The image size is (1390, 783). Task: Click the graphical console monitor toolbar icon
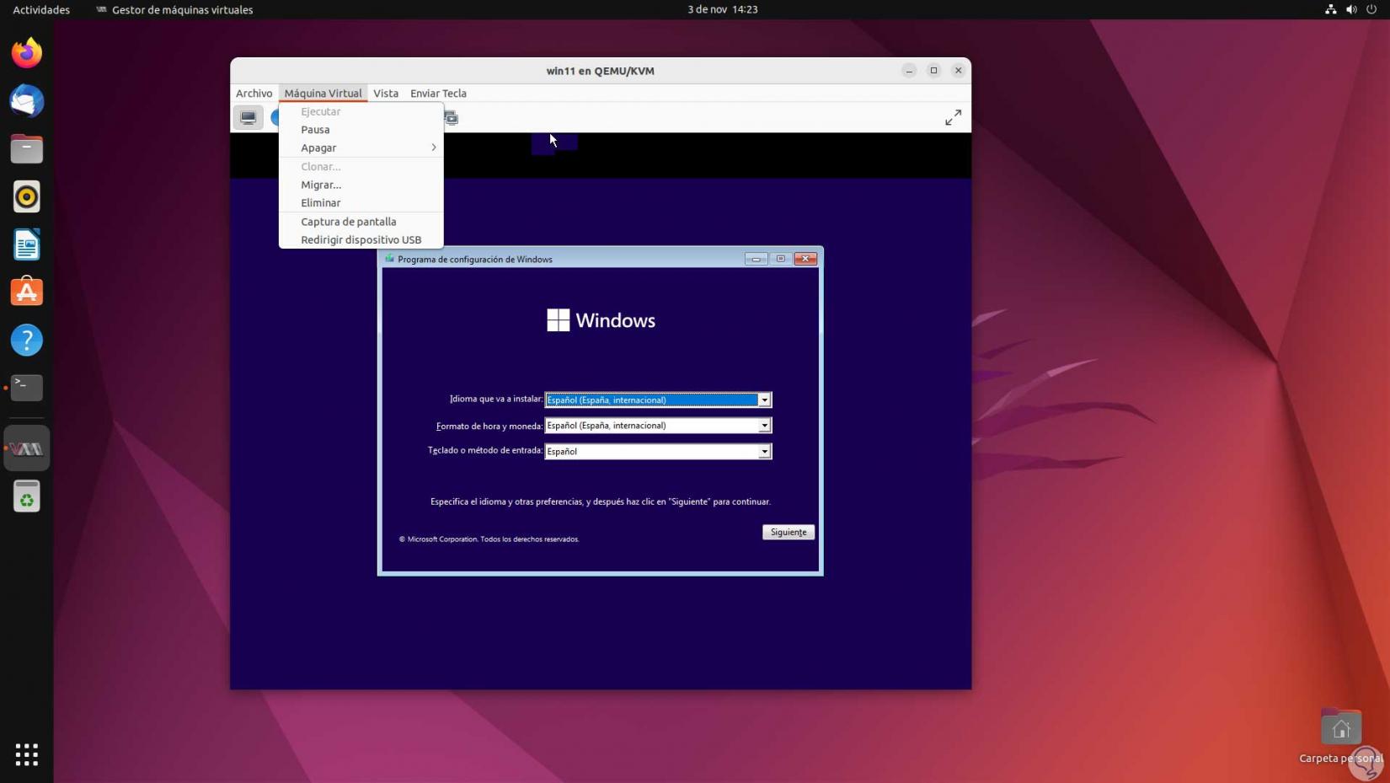click(x=249, y=117)
